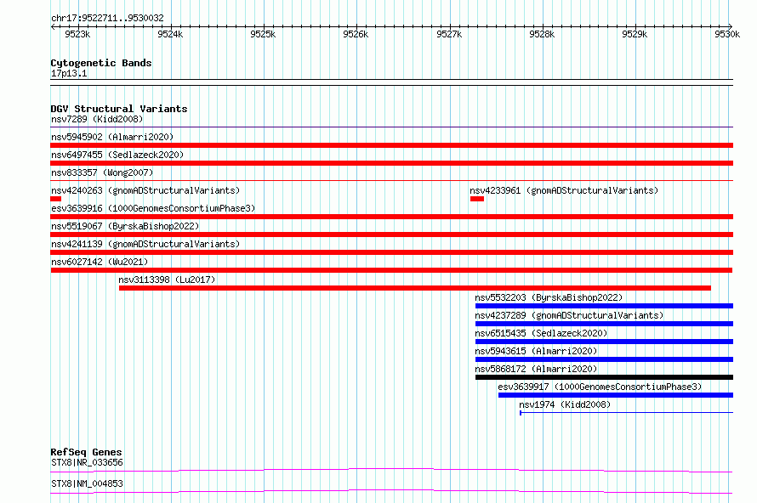The width and height of the screenshot is (757, 503).
Task: Click the 9528k ruler tick label
Action: [x=542, y=34]
